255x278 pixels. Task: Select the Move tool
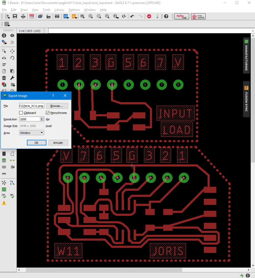click(x=12, y=51)
